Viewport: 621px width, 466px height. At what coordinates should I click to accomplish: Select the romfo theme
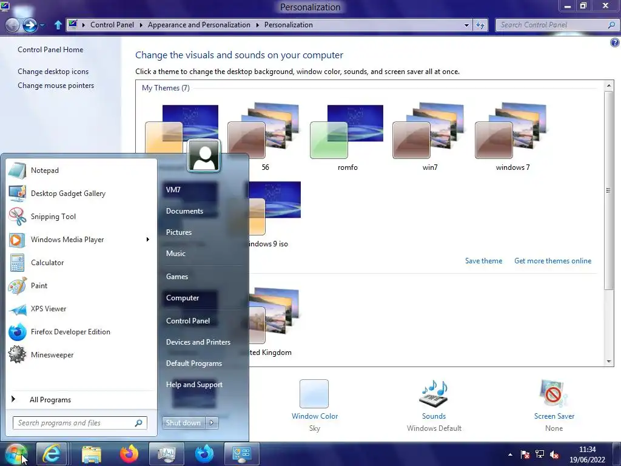(x=347, y=137)
